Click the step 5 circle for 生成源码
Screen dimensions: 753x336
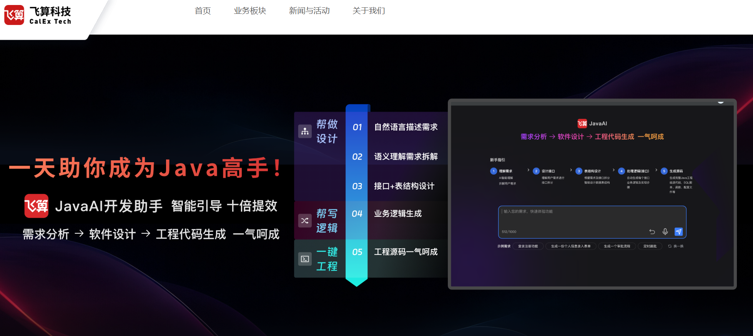pyautogui.click(x=664, y=171)
